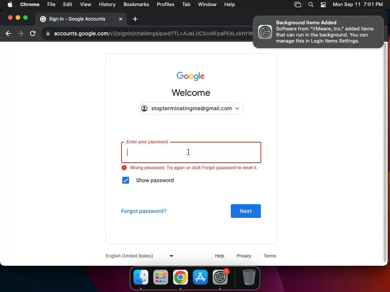Open Control Center in the menu bar
Image resolution: width=390 pixels, height=292 pixels.
pos(323,5)
